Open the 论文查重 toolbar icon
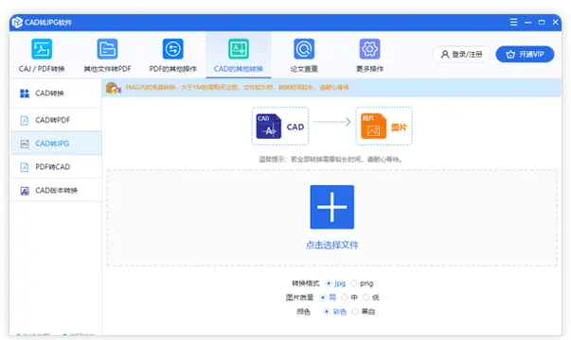The height and width of the screenshot is (340, 571). pos(304,49)
